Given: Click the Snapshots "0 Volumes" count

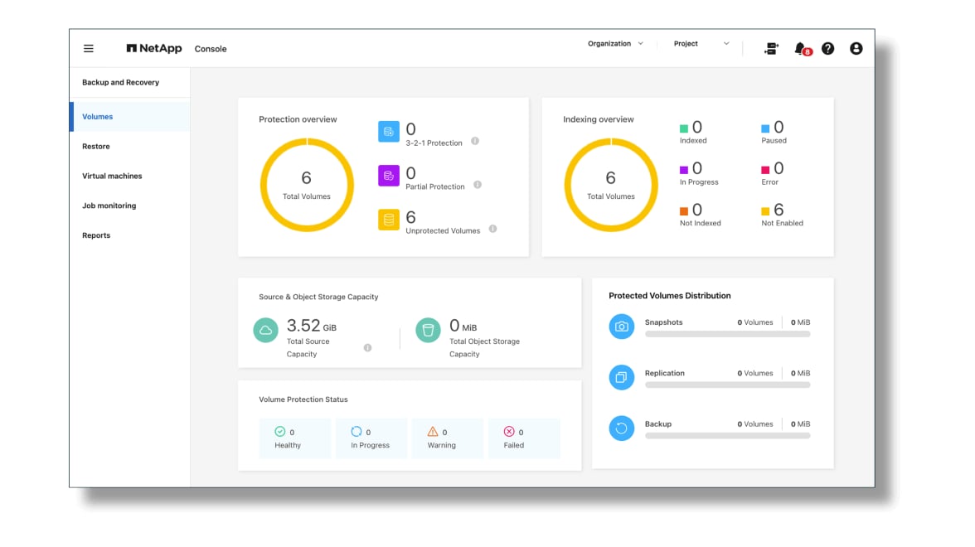Looking at the screenshot, I should tap(754, 322).
